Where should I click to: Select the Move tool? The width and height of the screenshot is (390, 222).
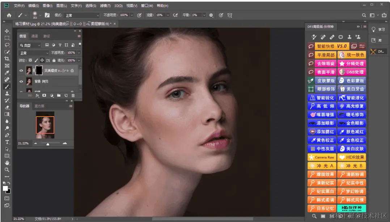(x=7, y=31)
